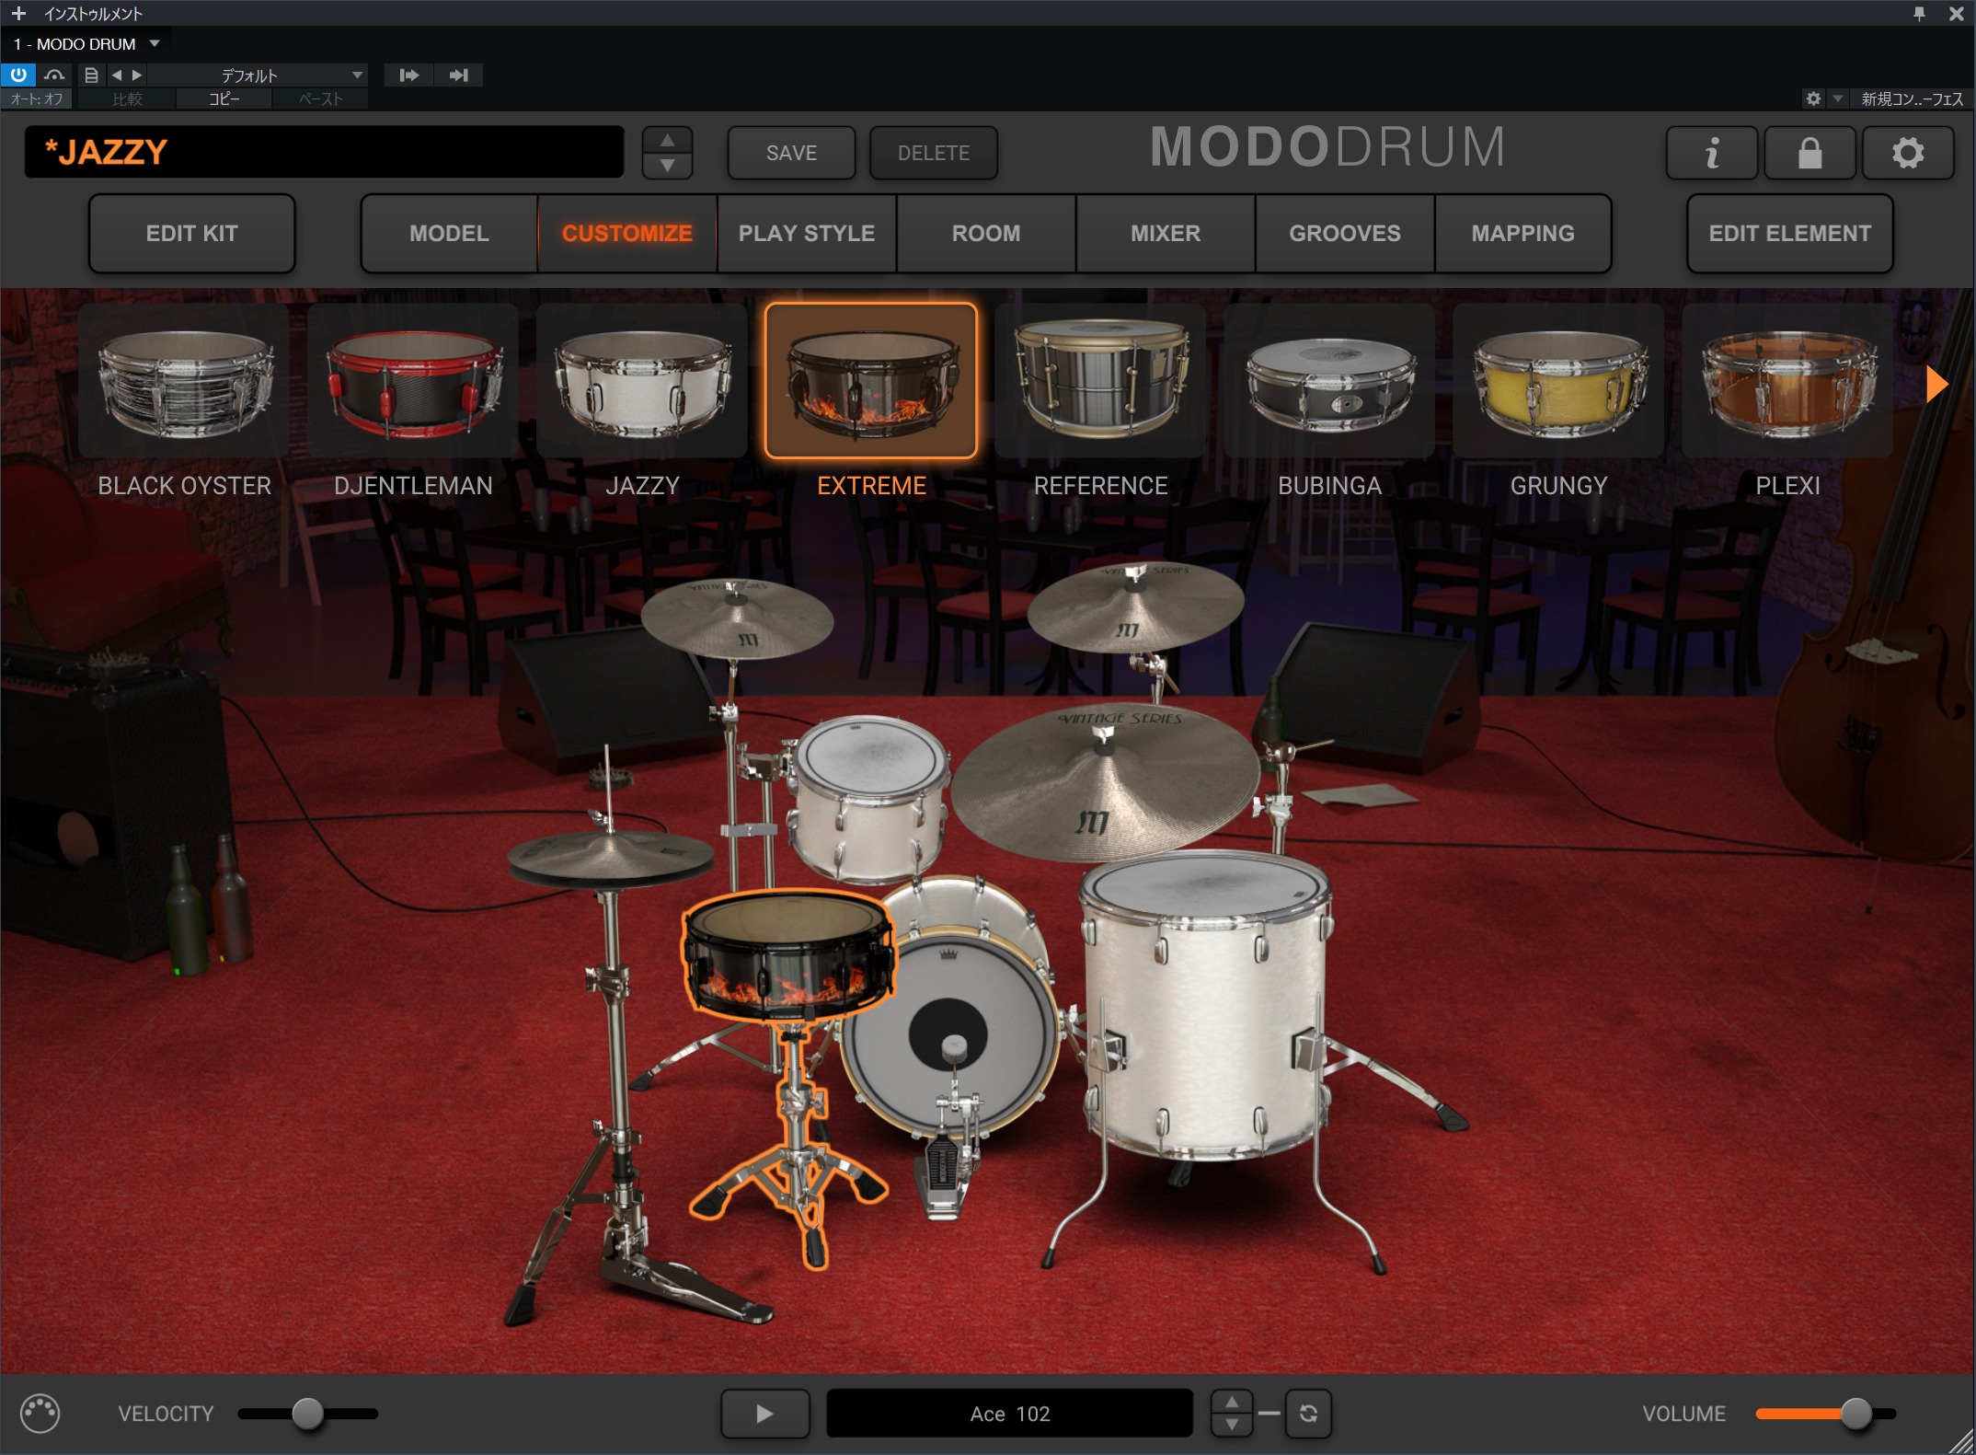Viewport: 1976px width, 1455px height.
Task: Click the ペースト paste button
Action: tap(320, 98)
